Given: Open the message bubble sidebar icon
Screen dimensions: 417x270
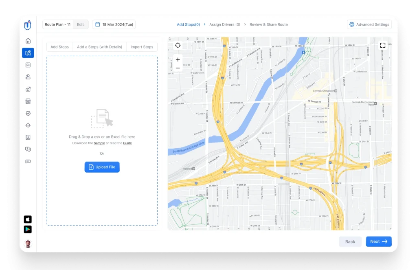Looking at the screenshot, I should (x=28, y=161).
